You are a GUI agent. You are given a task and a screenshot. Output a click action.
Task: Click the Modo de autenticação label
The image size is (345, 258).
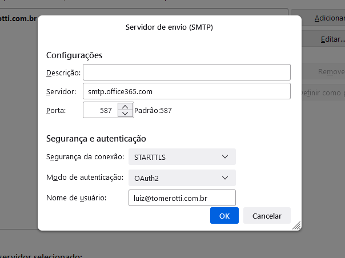click(x=85, y=178)
